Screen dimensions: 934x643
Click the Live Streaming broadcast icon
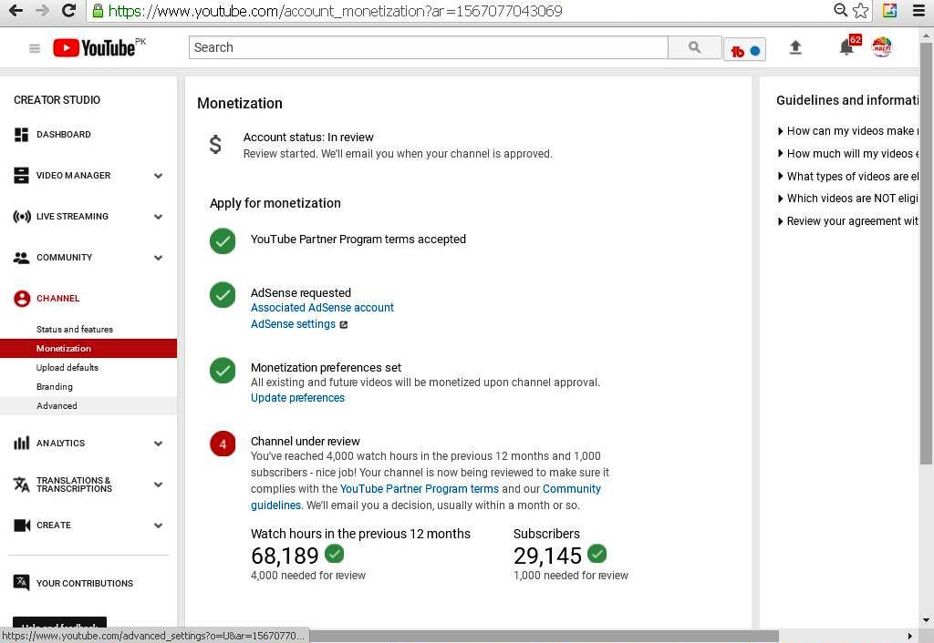click(22, 217)
